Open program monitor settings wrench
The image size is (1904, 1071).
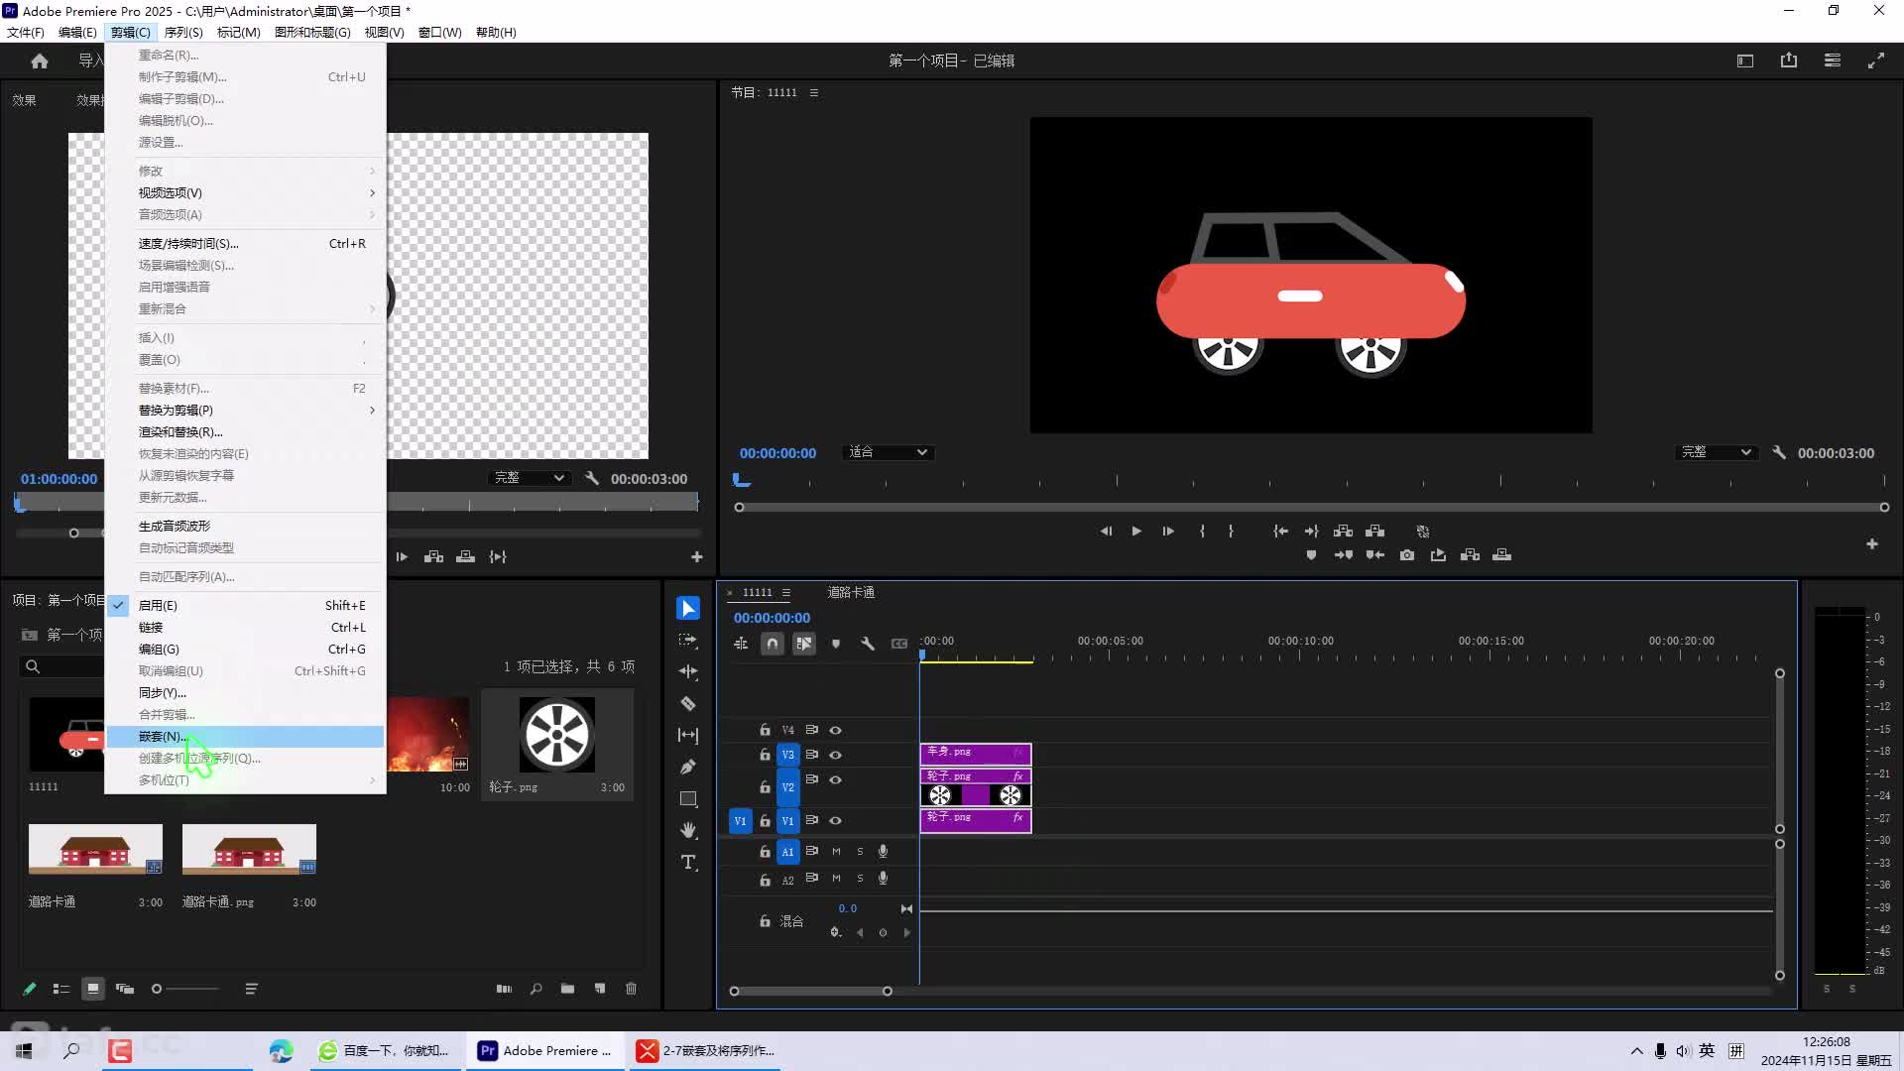tap(1779, 452)
